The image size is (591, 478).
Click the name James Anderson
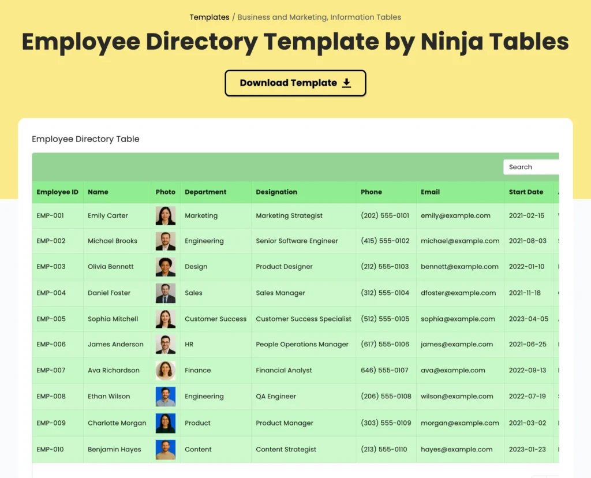(115, 344)
